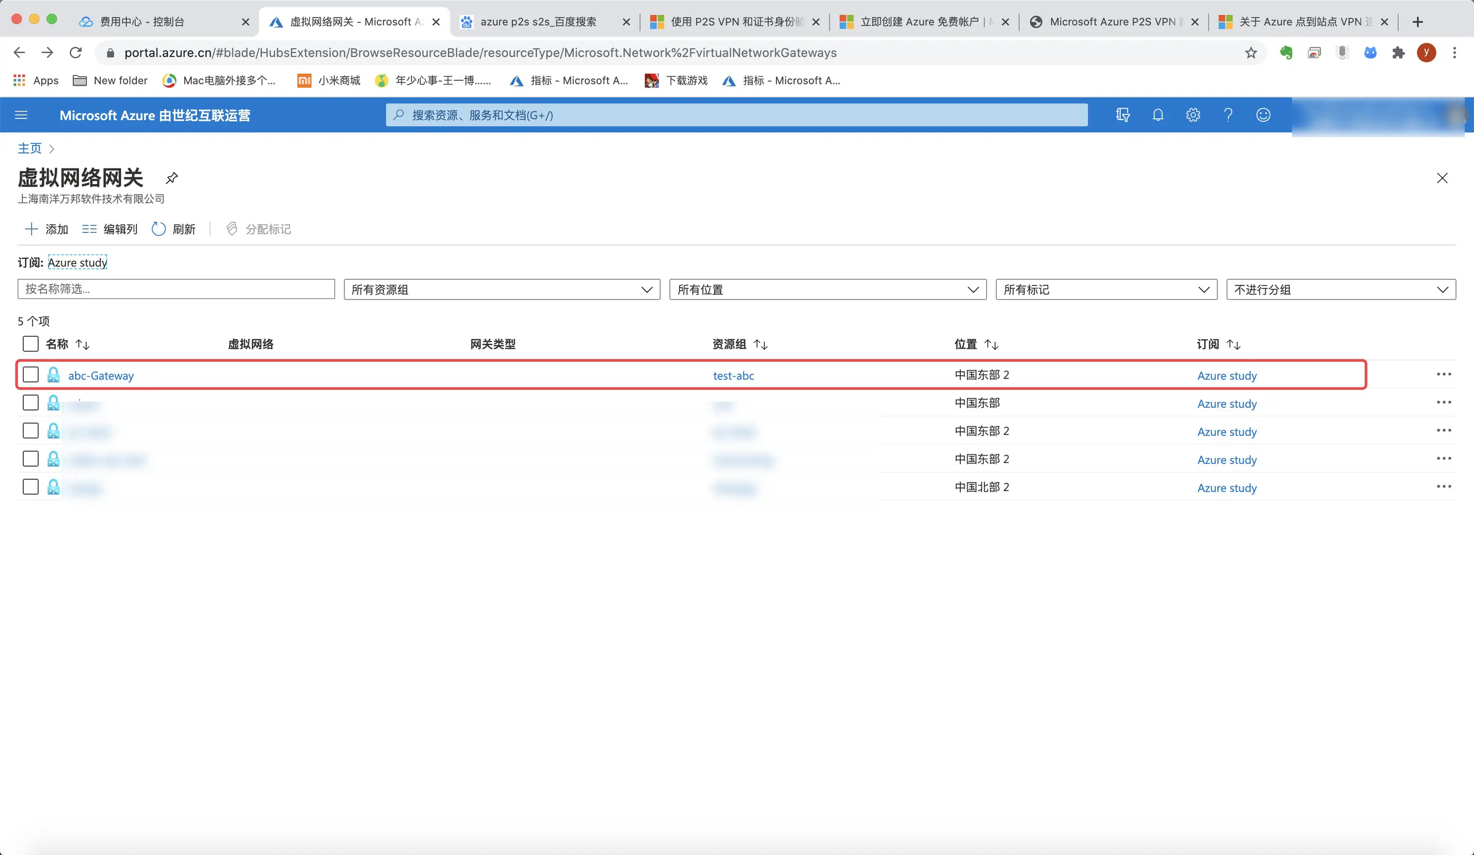Open the directory and subscription filter icon
Image resolution: width=1474 pixels, height=855 pixels.
click(1123, 115)
